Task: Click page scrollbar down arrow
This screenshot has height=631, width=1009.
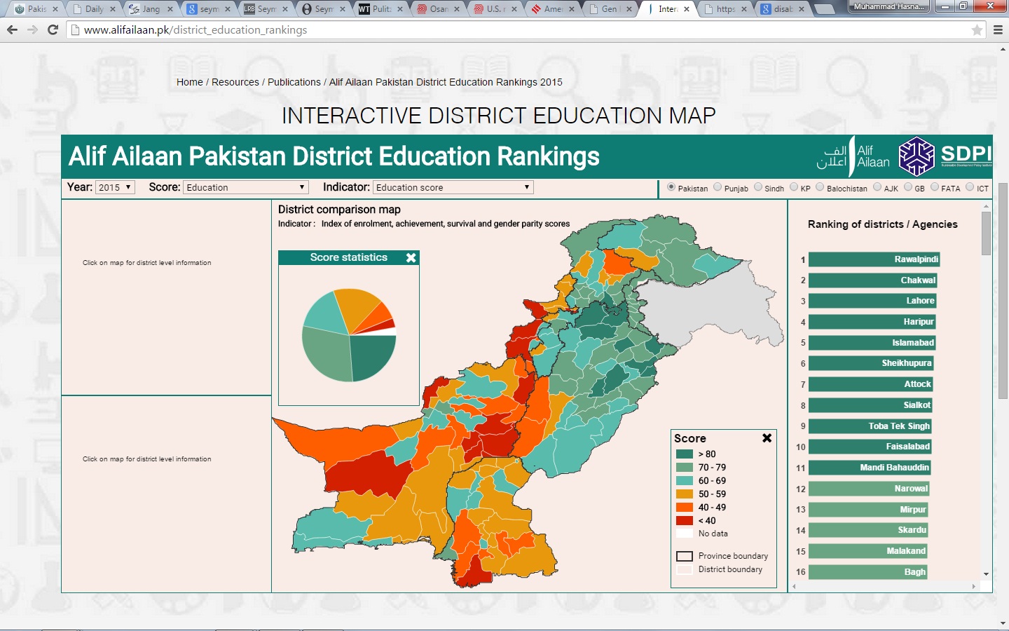Action: (1003, 623)
